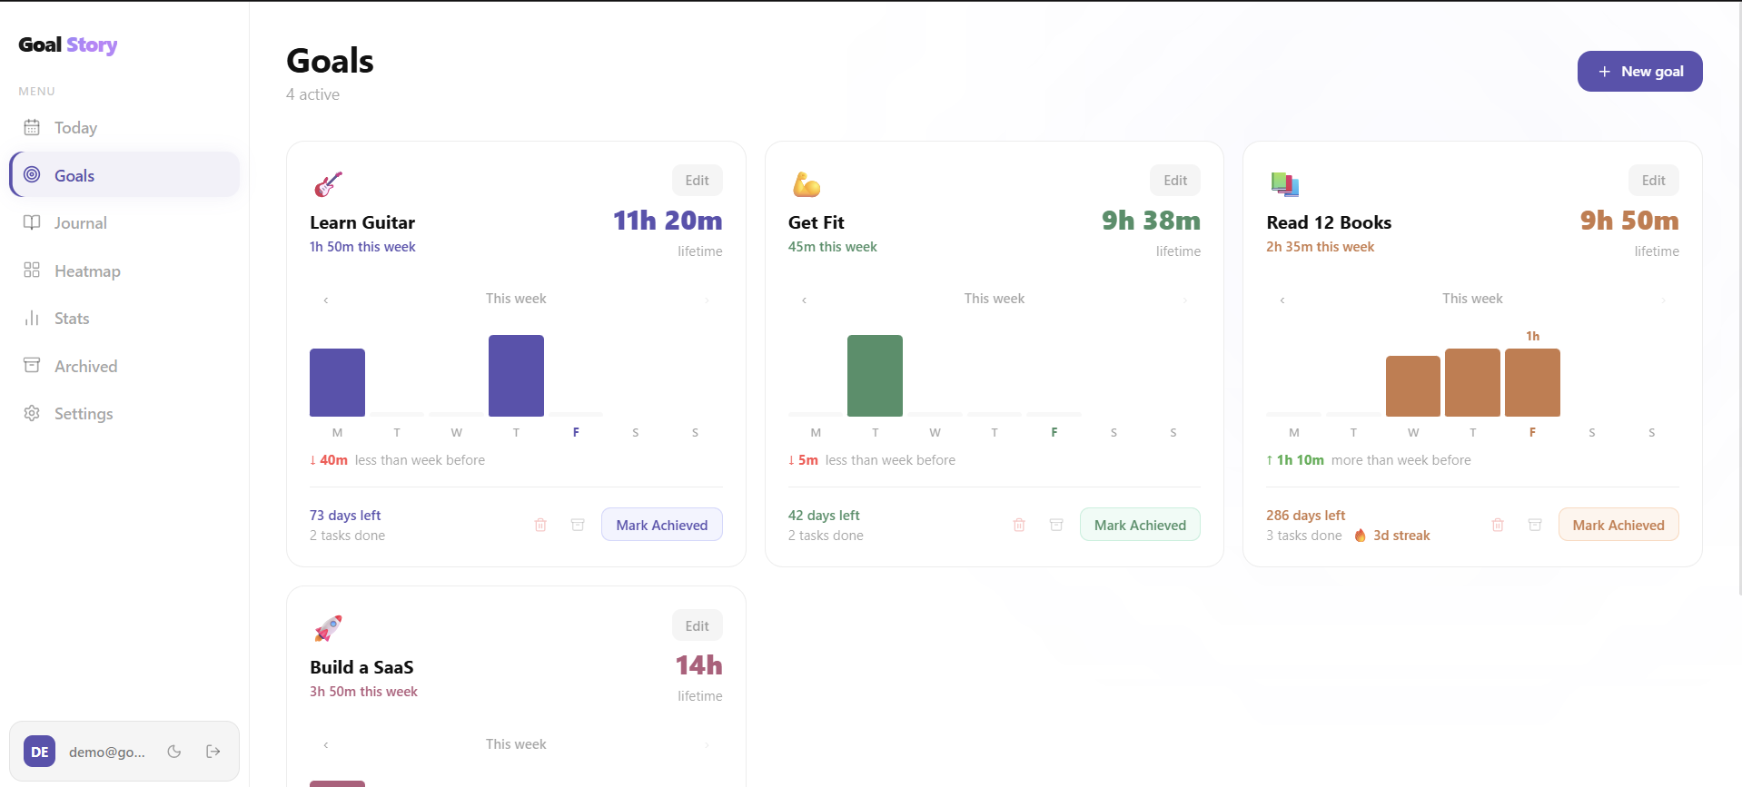
Task: Go to previous week on Read 12 Books
Action: point(1282,300)
